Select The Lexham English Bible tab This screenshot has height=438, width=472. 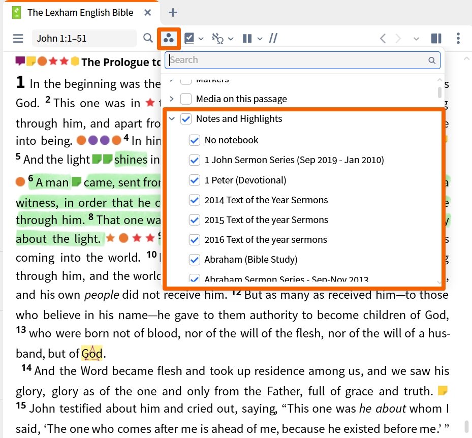[x=80, y=13]
